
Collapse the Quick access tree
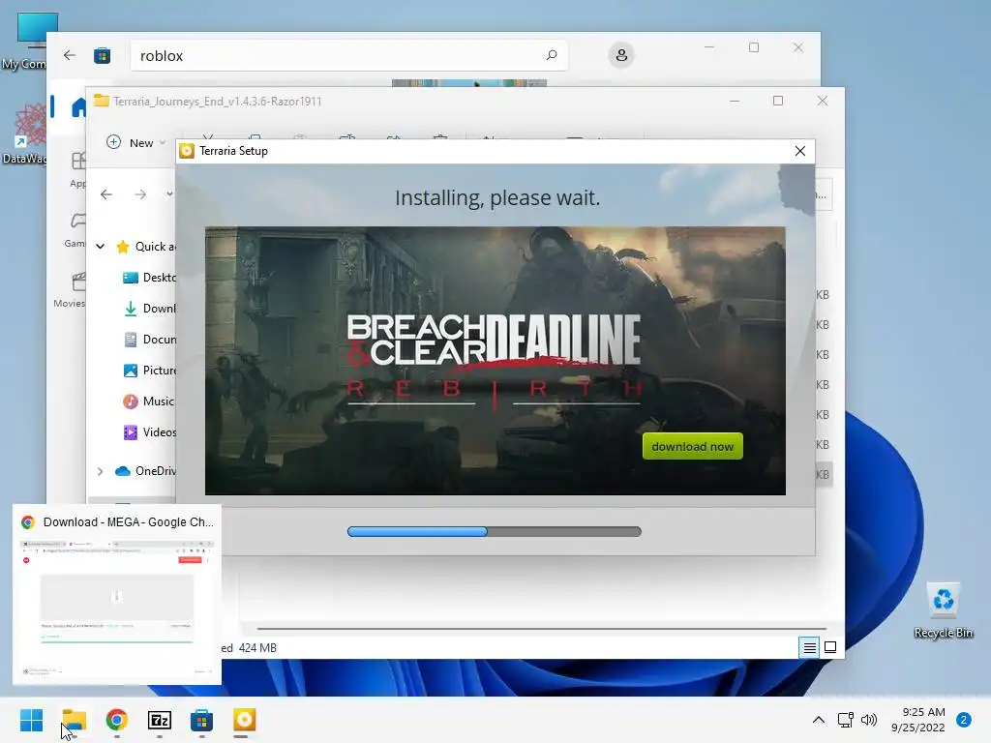coord(100,247)
